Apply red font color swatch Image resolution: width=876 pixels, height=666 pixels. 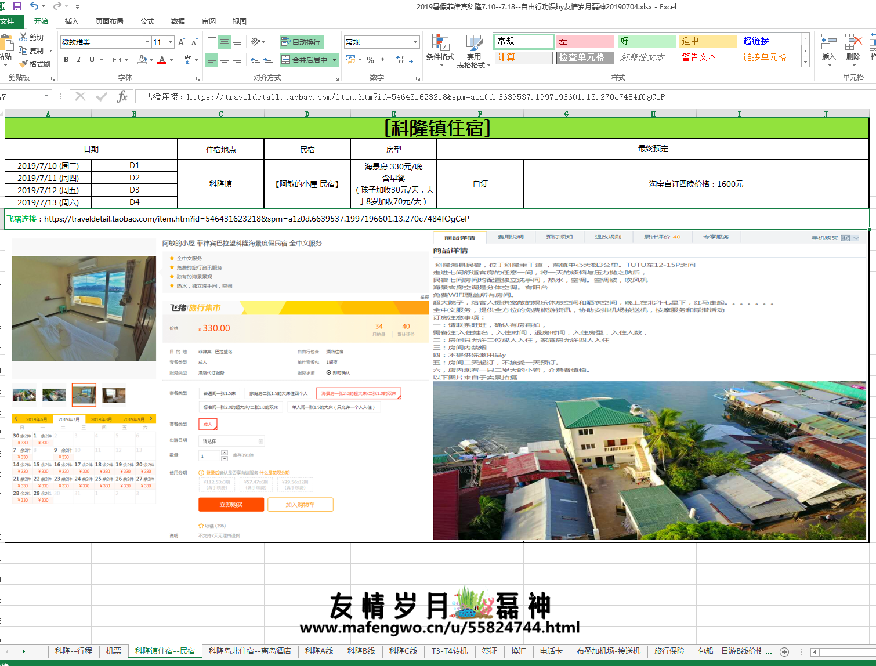tap(162, 60)
